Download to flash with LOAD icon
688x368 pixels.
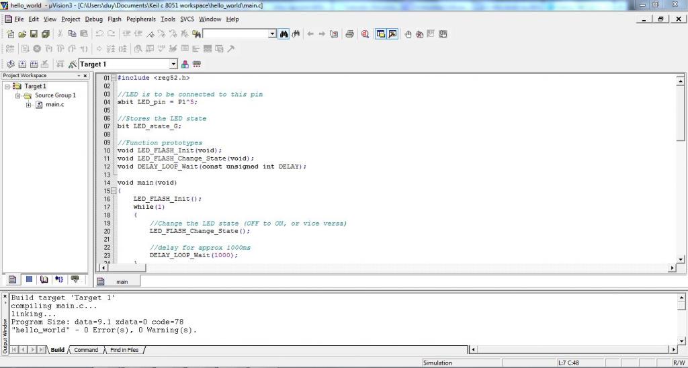click(60, 64)
